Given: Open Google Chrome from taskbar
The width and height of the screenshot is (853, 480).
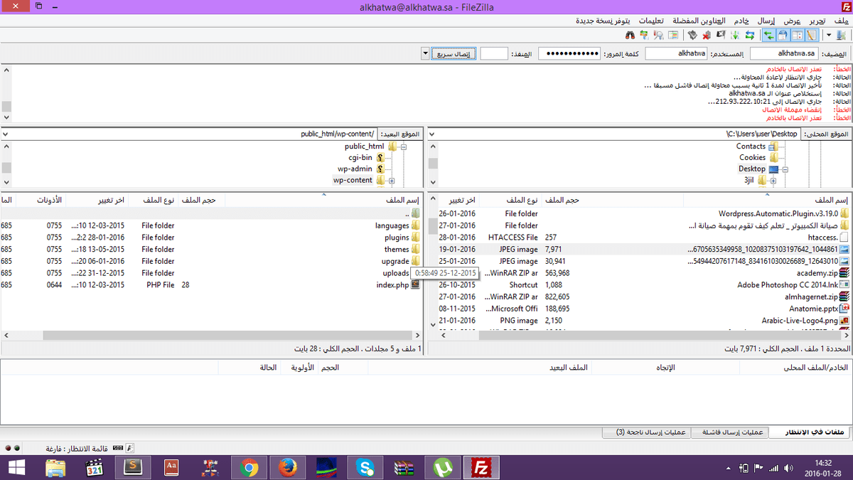Looking at the screenshot, I should click(248, 467).
